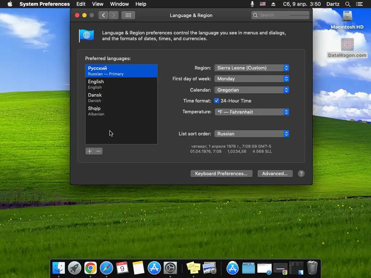The width and height of the screenshot is (371, 278).
Task: Select Shqip Albanian language row
Action: tap(121, 111)
